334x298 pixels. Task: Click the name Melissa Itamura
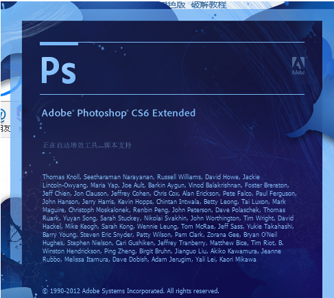(86, 260)
